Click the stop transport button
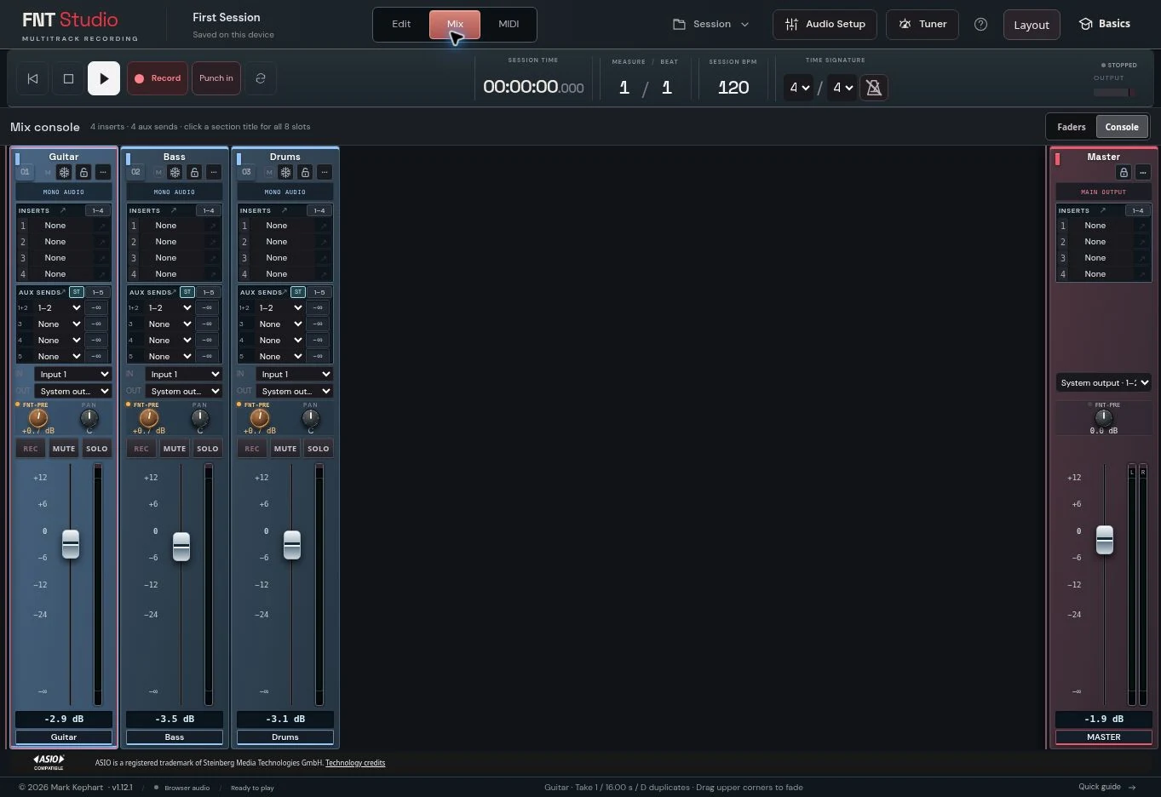The height and width of the screenshot is (797, 1161). tap(68, 78)
